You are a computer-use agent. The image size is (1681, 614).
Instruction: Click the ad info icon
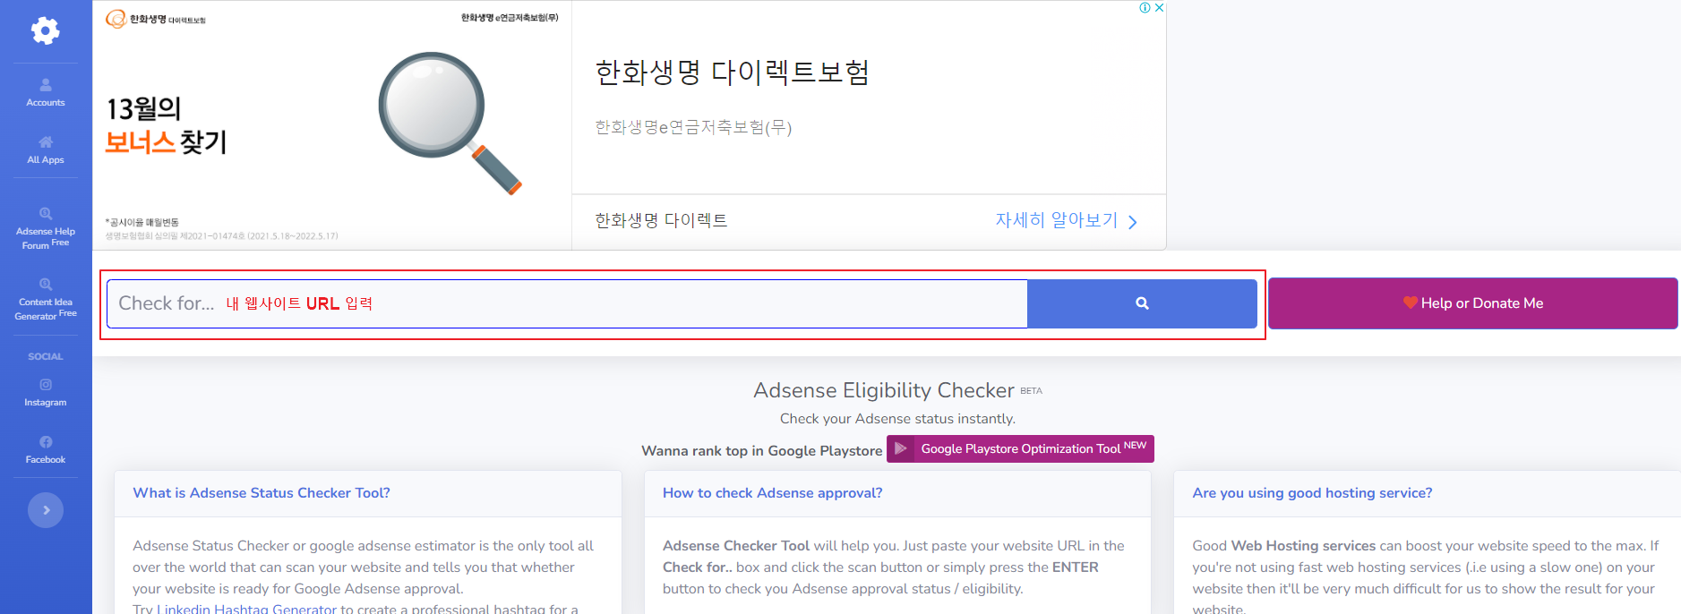tap(1145, 8)
